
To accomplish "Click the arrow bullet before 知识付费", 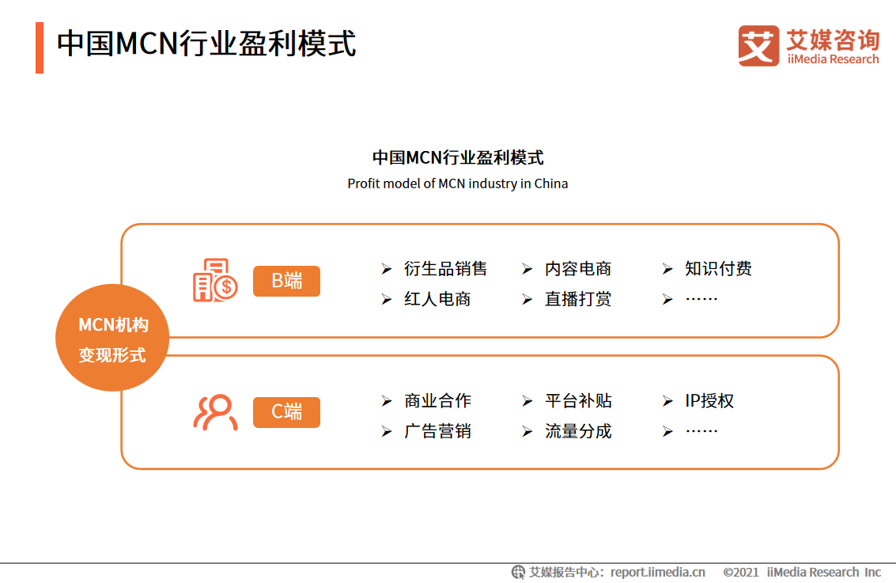I will (667, 270).
